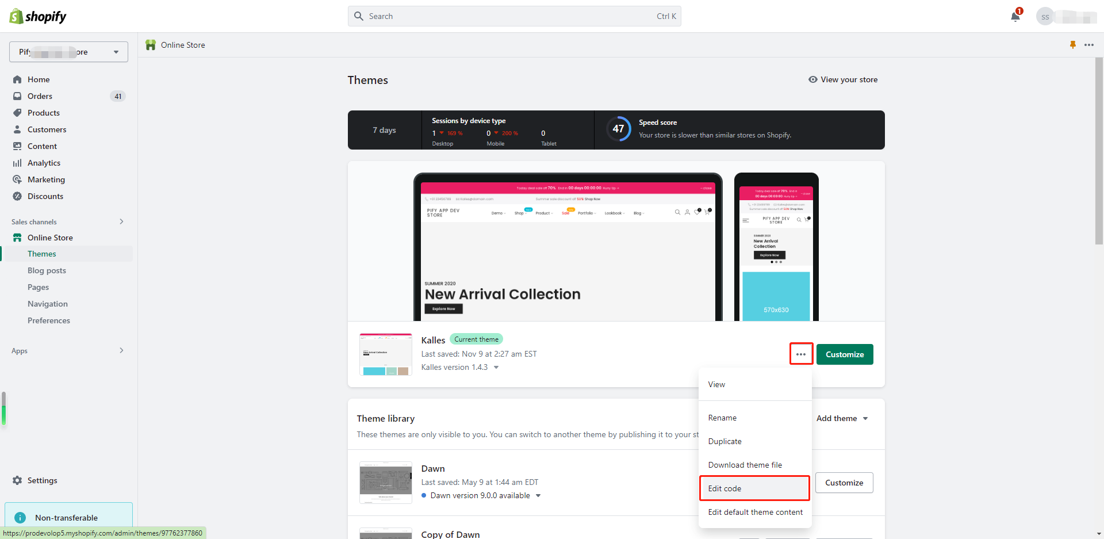Open Preferences in sidebar
Viewport: 1104px width, 539px height.
(49, 320)
